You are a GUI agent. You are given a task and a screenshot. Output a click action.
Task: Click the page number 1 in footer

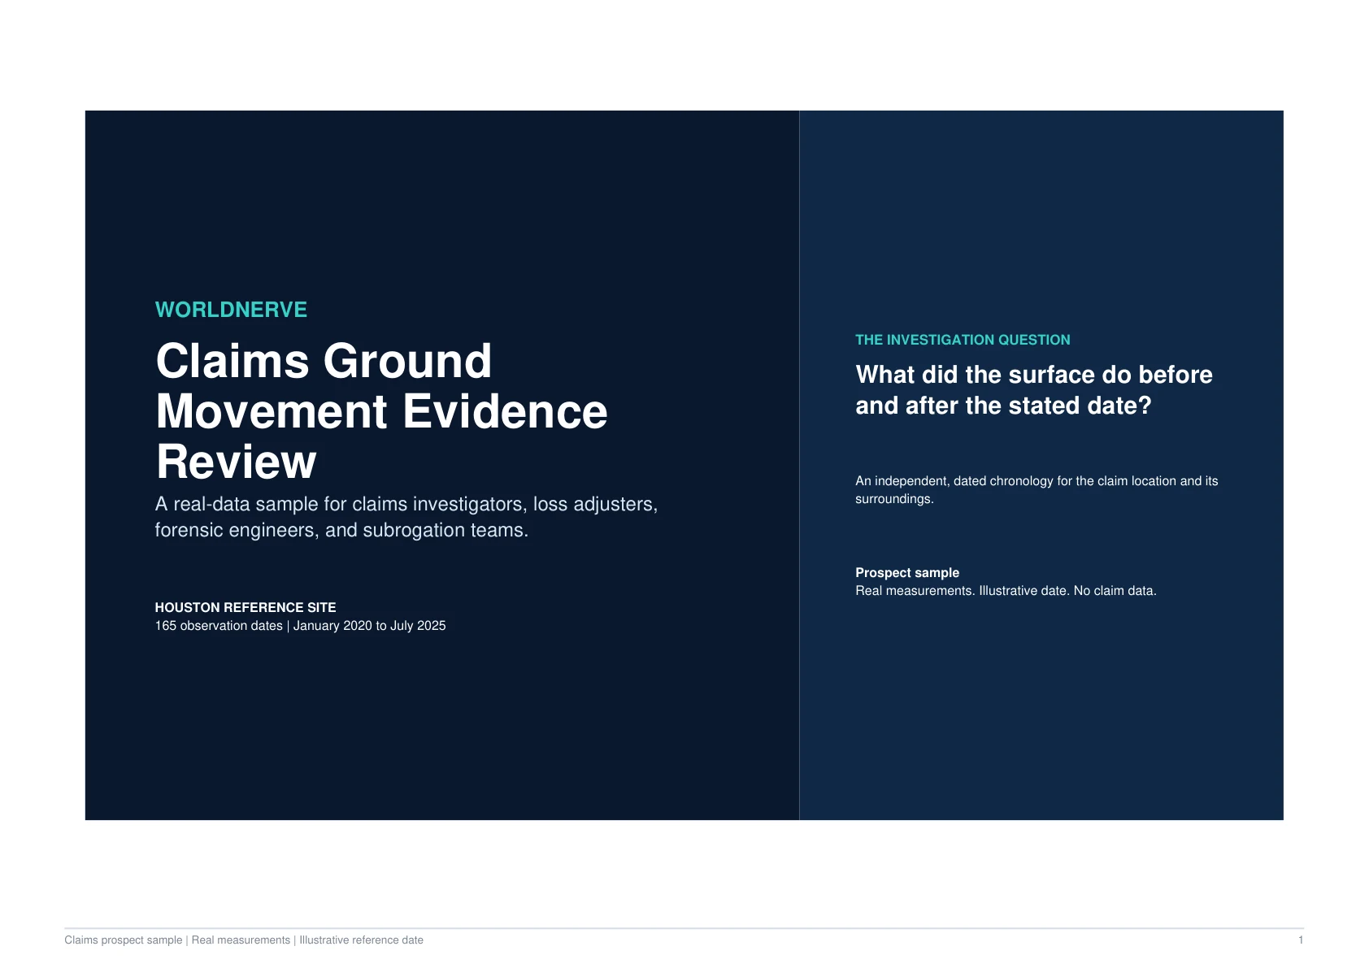click(1301, 940)
